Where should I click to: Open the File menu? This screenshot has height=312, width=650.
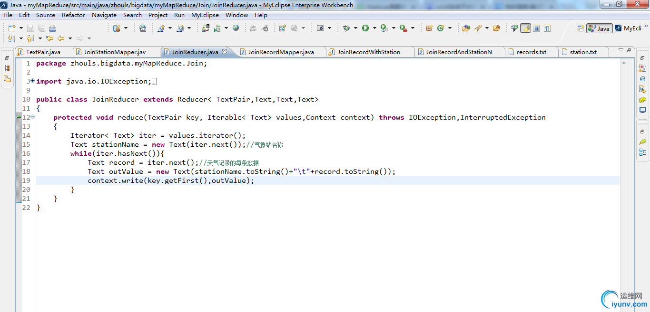8,15
